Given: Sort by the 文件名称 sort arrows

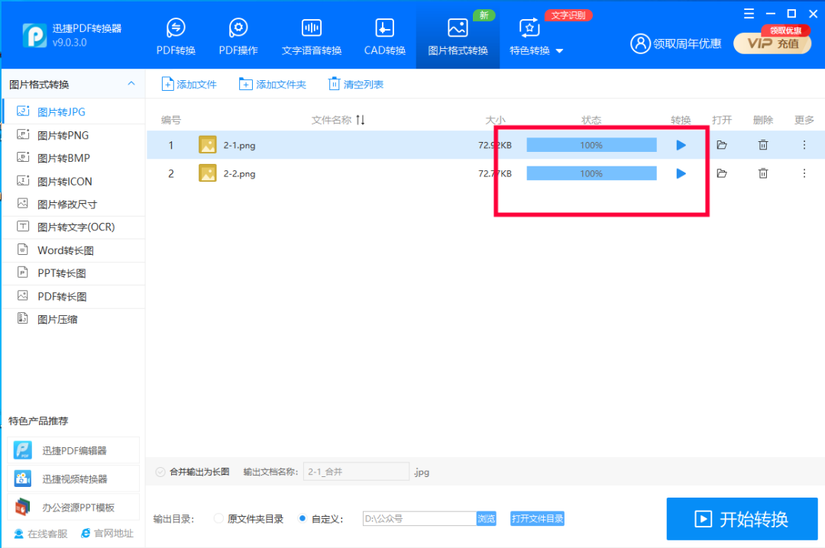Looking at the screenshot, I should point(361,120).
